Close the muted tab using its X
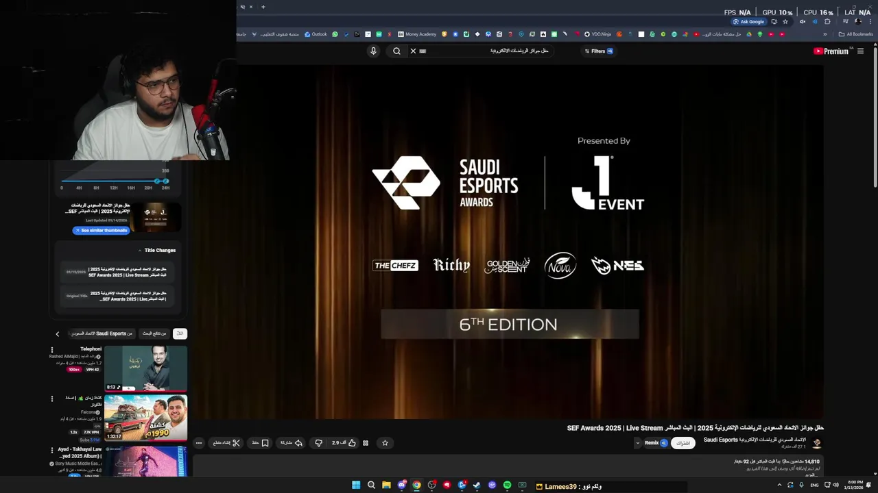The width and height of the screenshot is (878, 493). tap(251, 7)
